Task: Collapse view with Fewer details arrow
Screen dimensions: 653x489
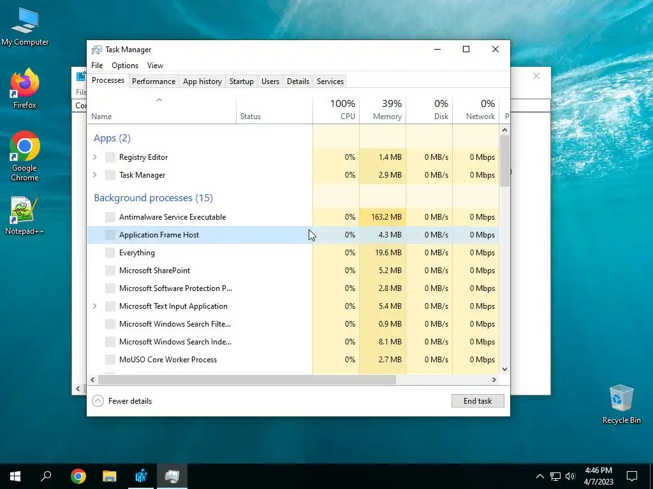Action: point(98,401)
